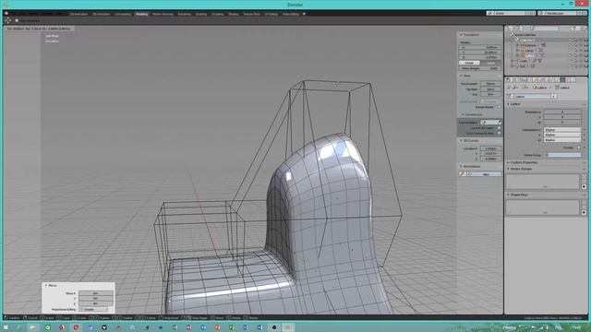
Task: Toggle fake user for Lattice datablock
Action: tap(554, 96)
